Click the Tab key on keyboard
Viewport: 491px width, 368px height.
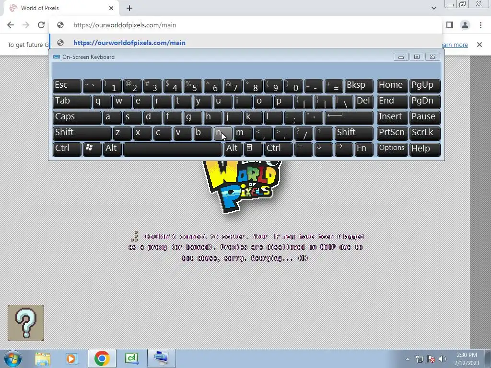(72, 102)
